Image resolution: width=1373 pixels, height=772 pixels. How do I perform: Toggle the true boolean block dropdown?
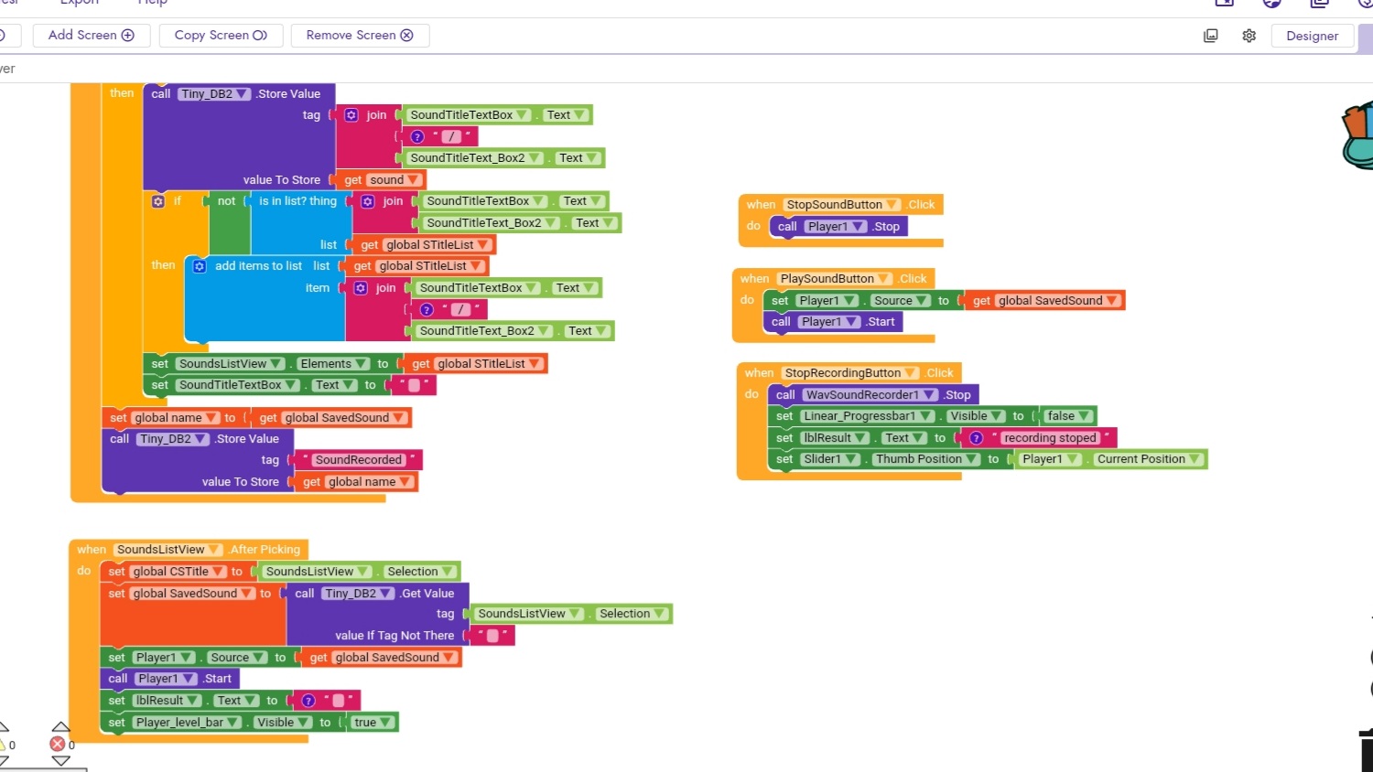pos(386,723)
